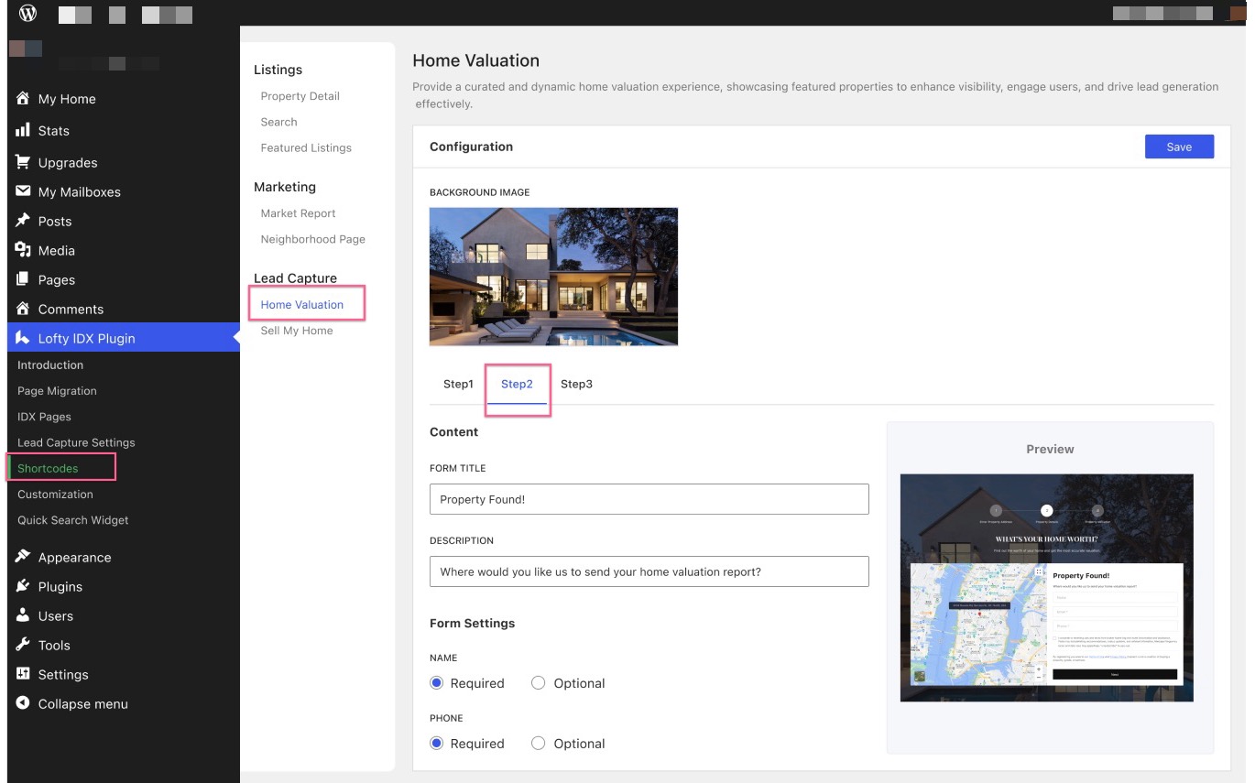Select Market Report under Marketing
Viewport: 1255px width, 783px height.
(298, 213)
